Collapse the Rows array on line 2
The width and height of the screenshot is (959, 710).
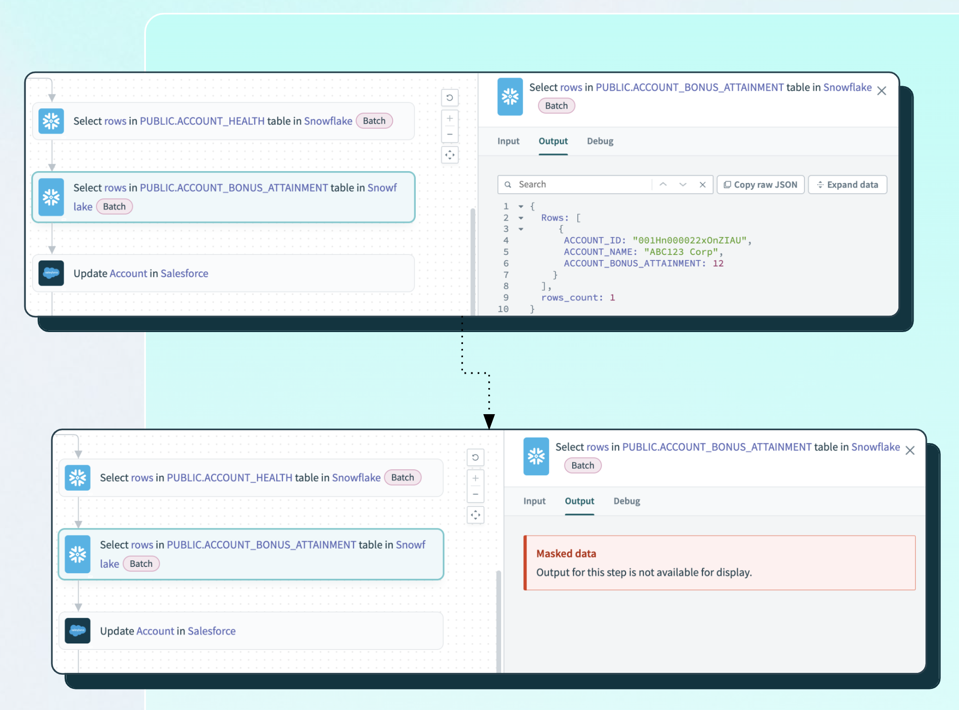[x=521, y=218]
